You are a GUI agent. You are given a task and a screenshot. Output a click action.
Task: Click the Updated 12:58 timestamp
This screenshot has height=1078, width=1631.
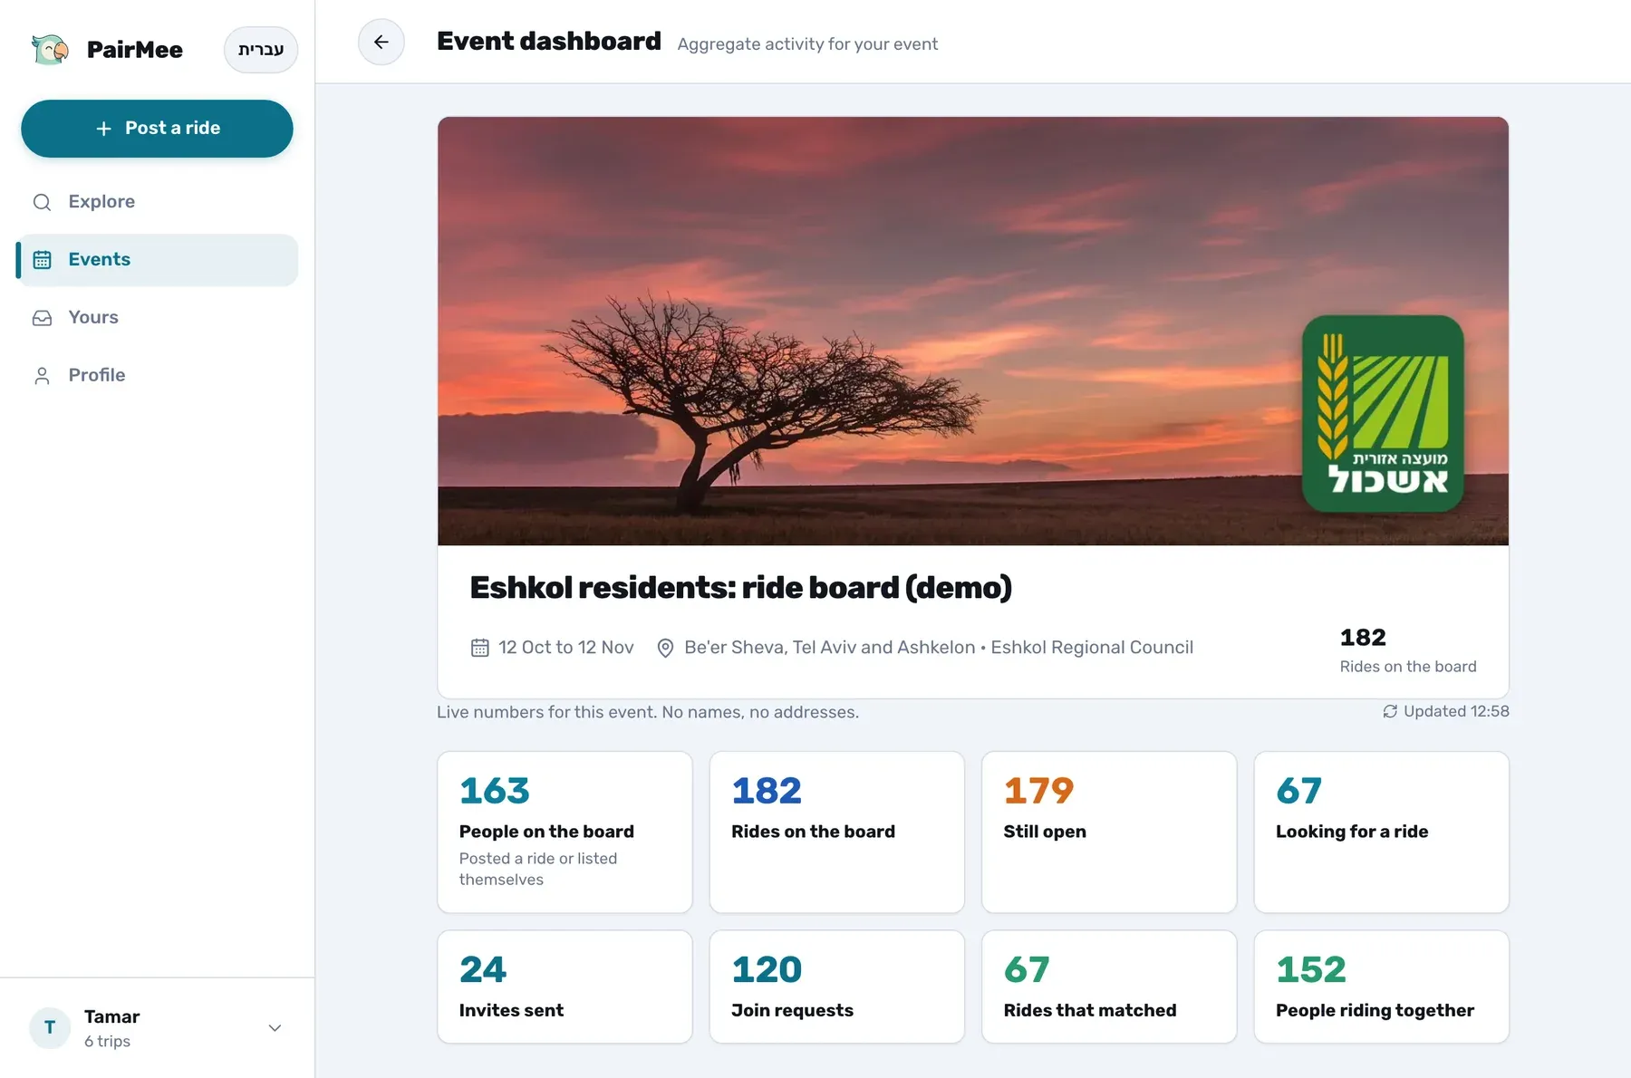(1456, 711)
